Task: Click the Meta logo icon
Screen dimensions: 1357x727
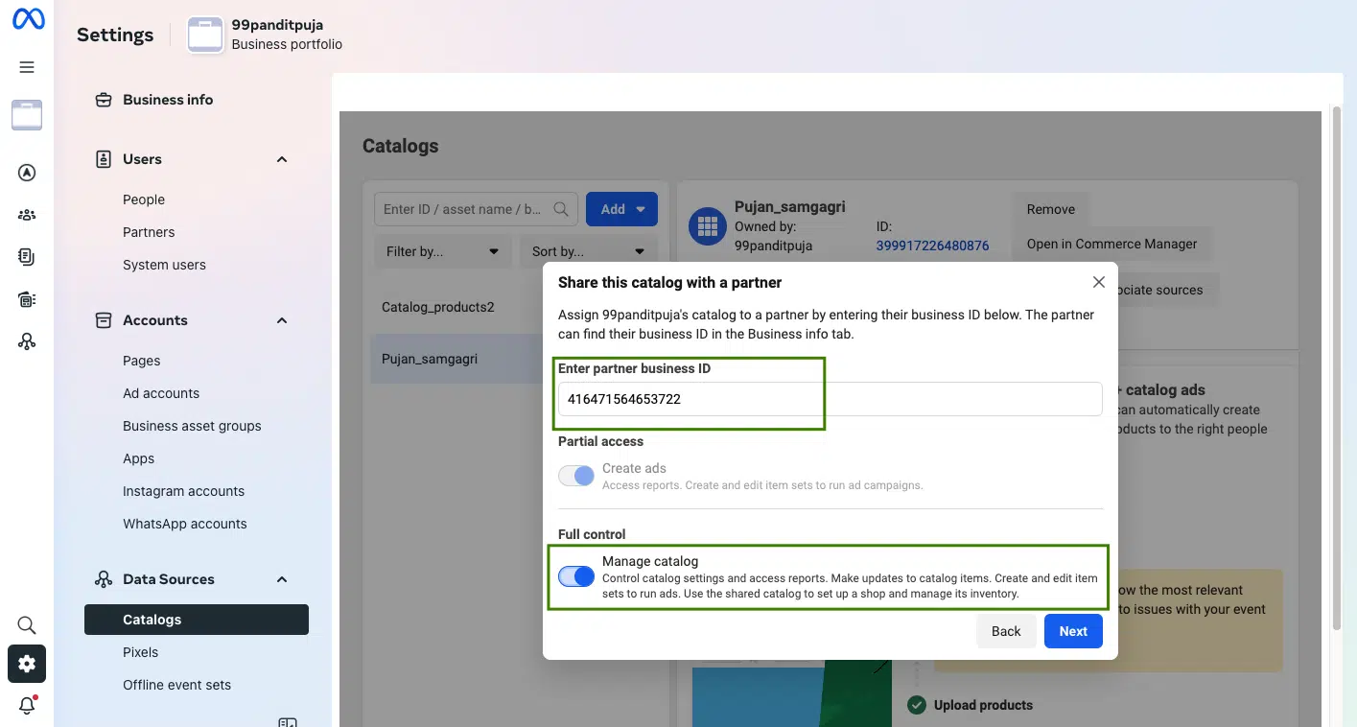Action: pos(28,19)
